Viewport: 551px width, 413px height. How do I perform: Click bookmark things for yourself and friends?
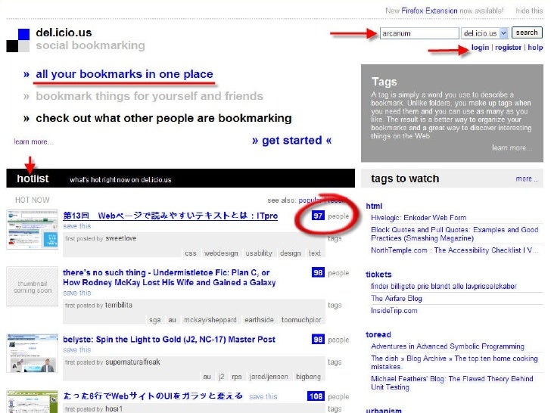tap(149, 96)
